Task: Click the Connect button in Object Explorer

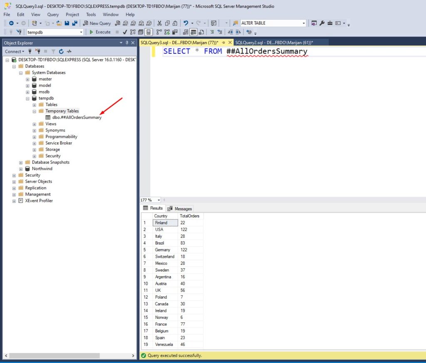Action: tap(13, 51)
